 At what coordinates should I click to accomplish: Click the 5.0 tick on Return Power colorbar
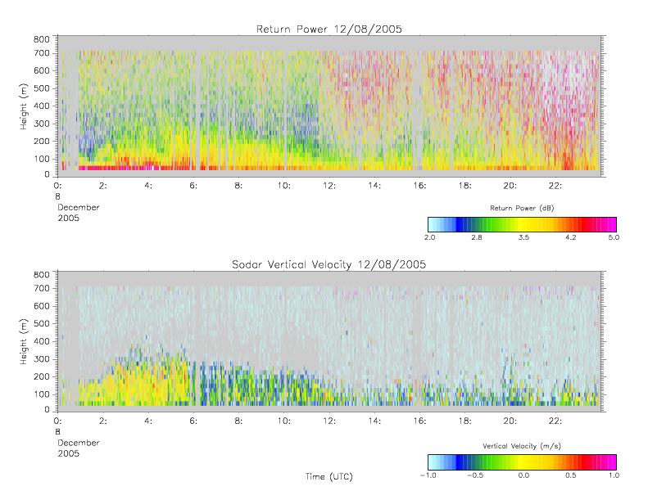[614, 237]
